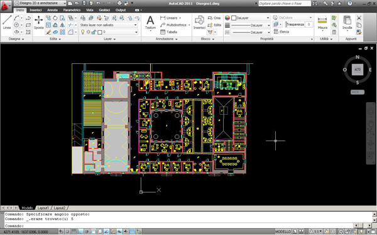
Task: Toggle ortho mode in status bar
Action: (80, 232)
